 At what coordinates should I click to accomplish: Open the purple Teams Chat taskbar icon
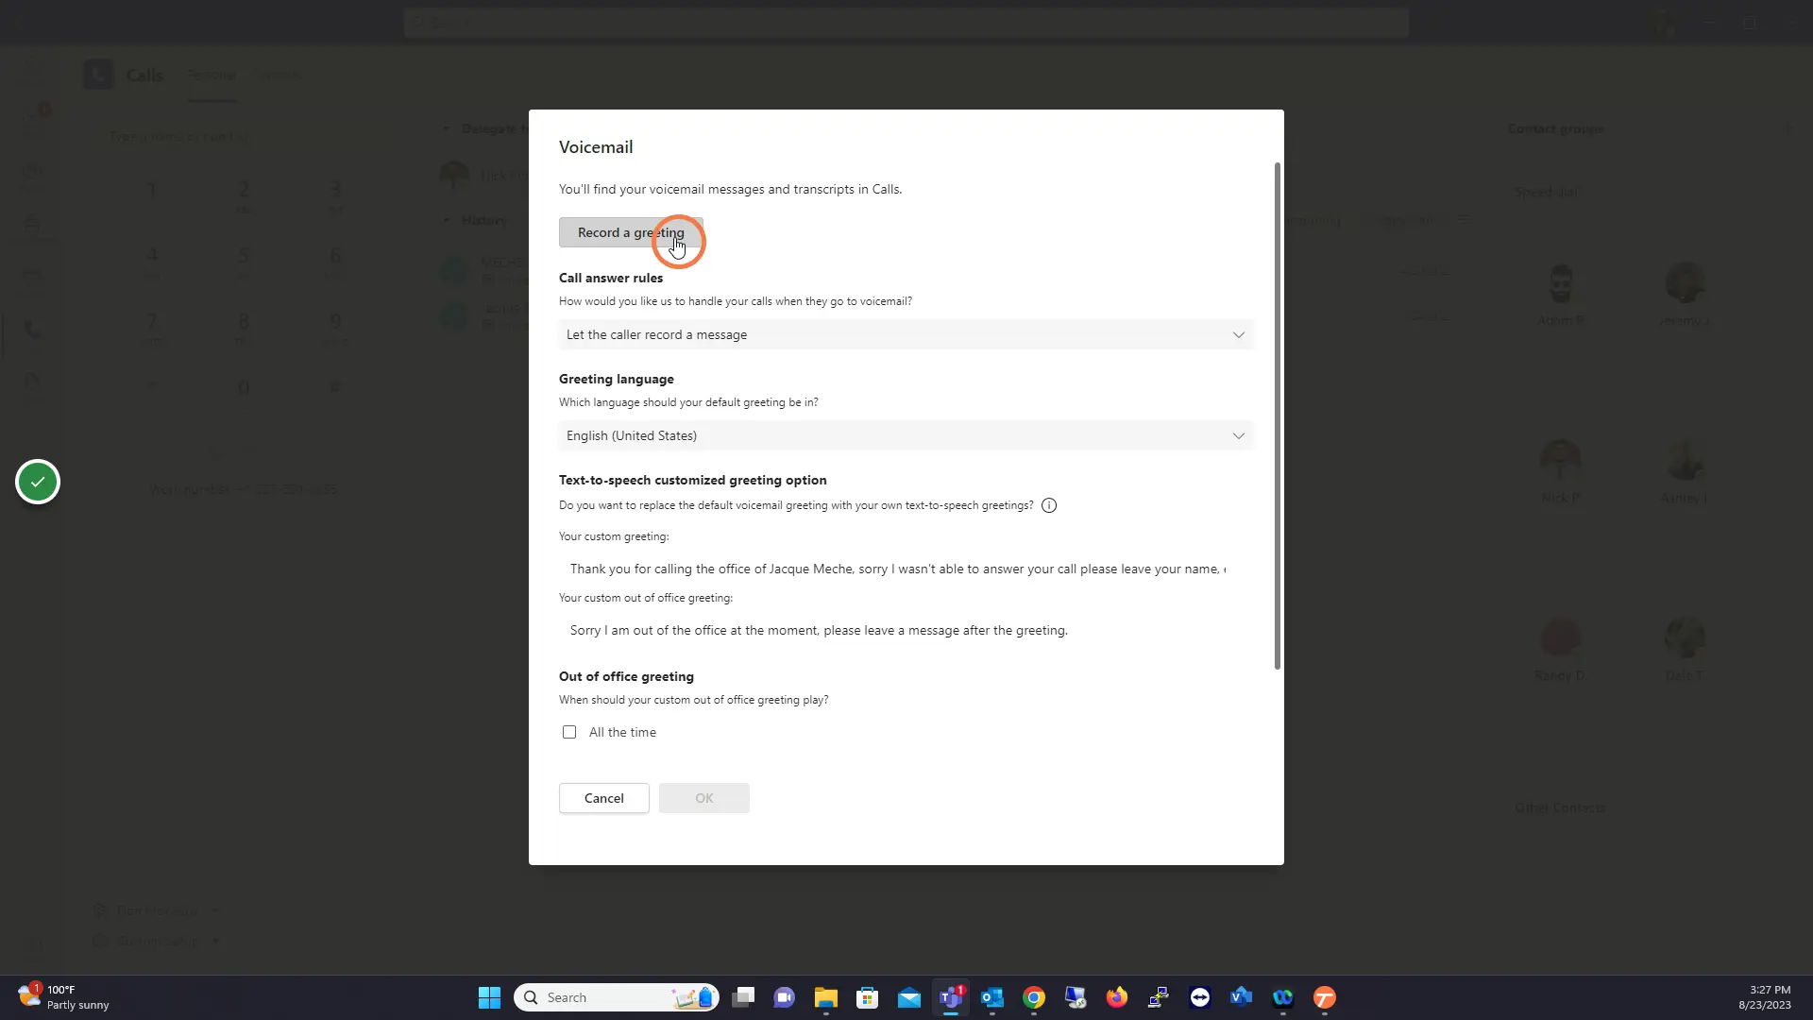pyautogui.click(x=784, y=997)
